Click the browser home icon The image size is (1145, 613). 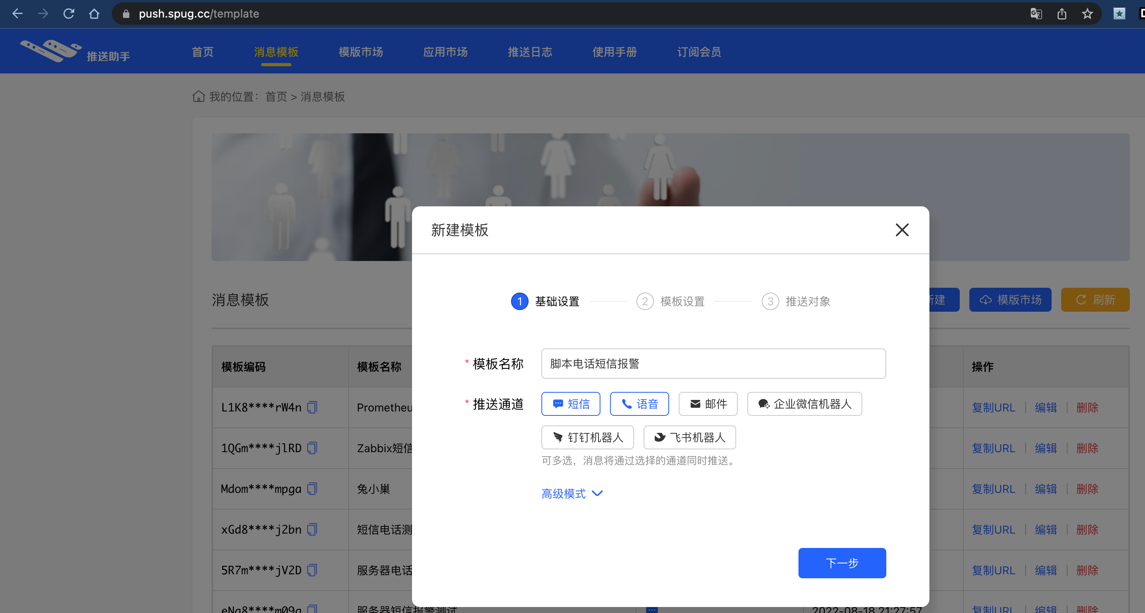click(94, 14)
